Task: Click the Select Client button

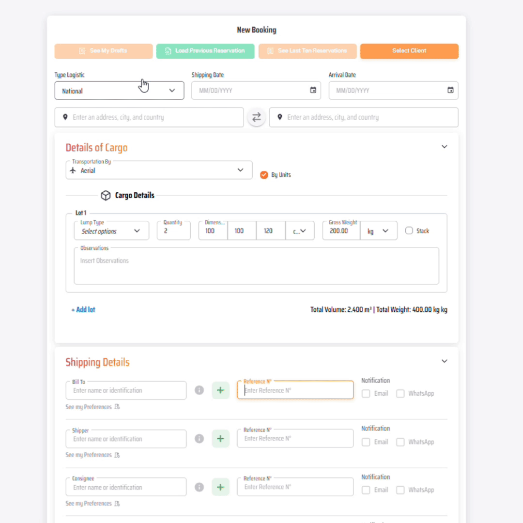Action: 409,51
